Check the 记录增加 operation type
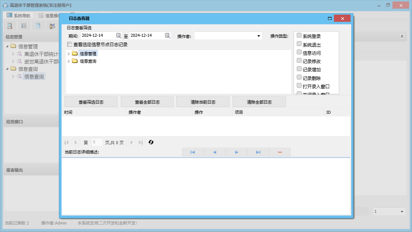This screenshot has width=412, height=232. [299, 69]
